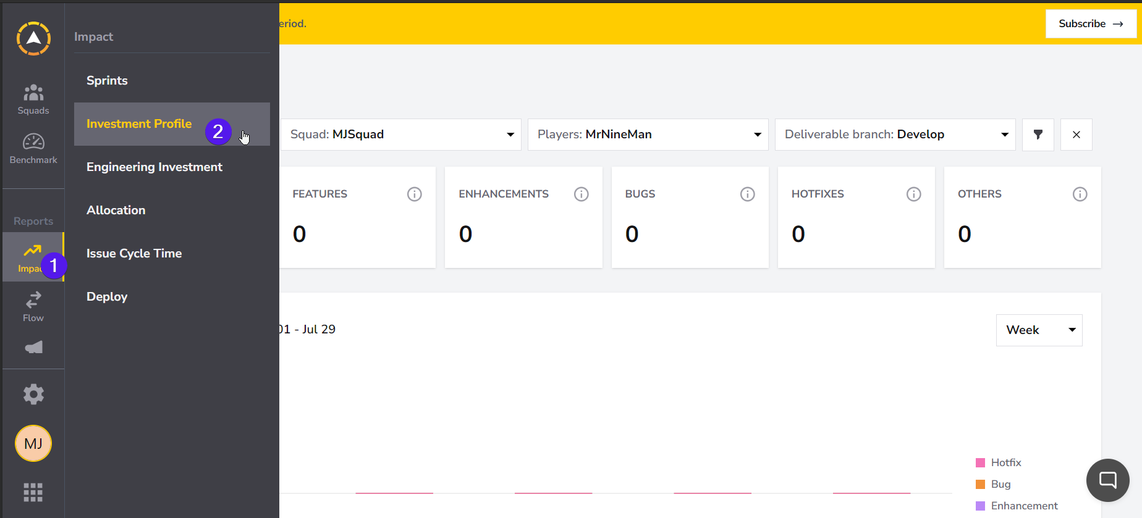Select Allocation menu item
The height and width of the screenshot is (518, 1142).
tap(172, 211)
